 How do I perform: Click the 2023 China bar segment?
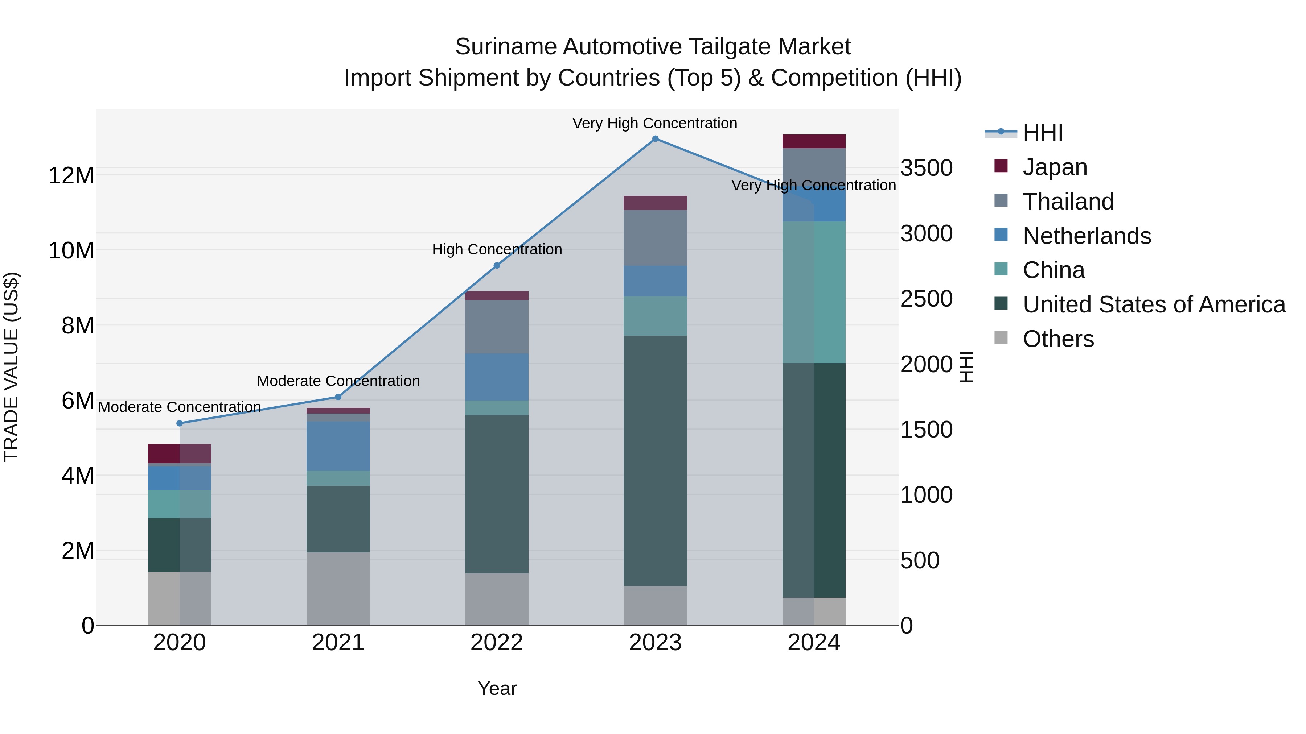pyautogui.click(x=656, y=316)
